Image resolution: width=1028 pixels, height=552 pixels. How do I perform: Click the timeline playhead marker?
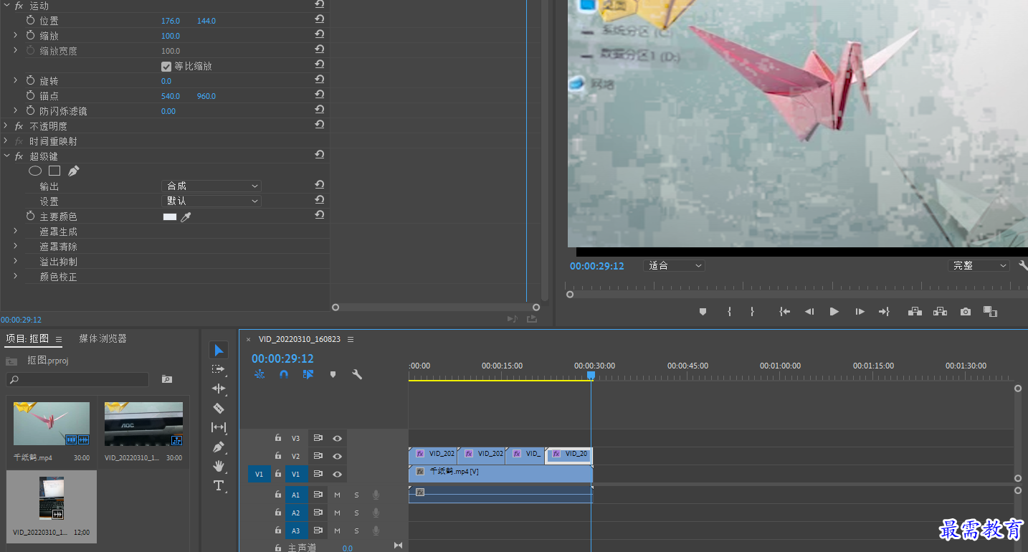[591, 375]
